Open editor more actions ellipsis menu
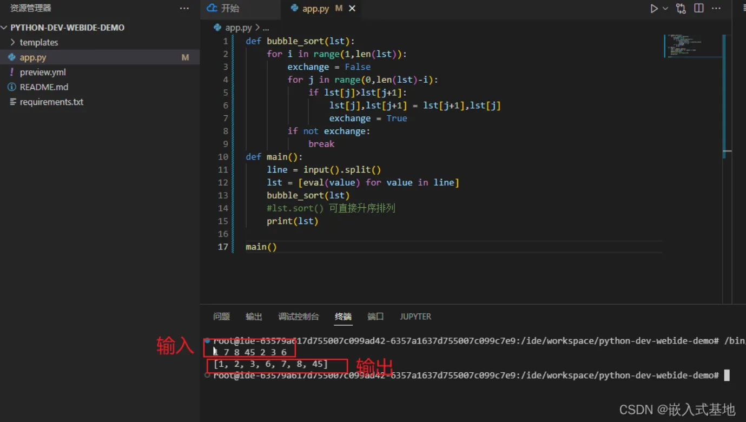Image resolution: width=746 pixels, height=422 pixels. 716,9
